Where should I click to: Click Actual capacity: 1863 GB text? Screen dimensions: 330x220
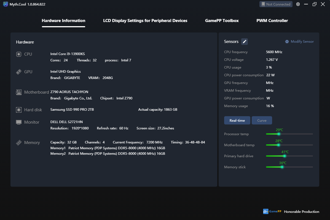(x=158, y=110)
